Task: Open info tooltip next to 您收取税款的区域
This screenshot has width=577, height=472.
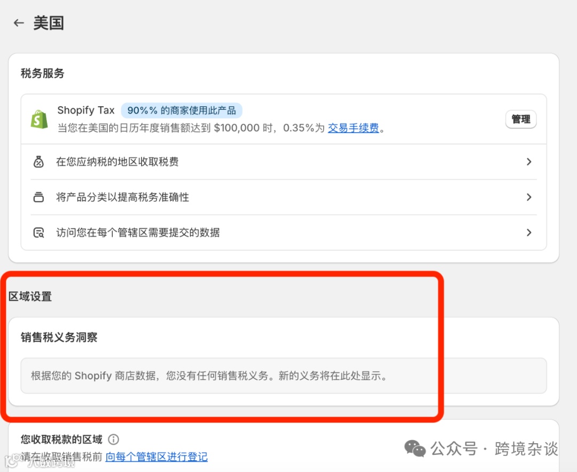Action: pyautogui.click(x=113, y=439)
